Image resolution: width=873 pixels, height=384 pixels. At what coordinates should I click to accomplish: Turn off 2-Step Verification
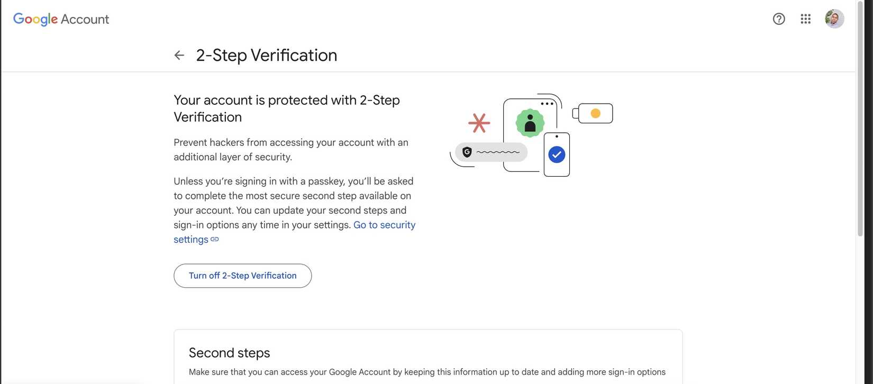242,276
